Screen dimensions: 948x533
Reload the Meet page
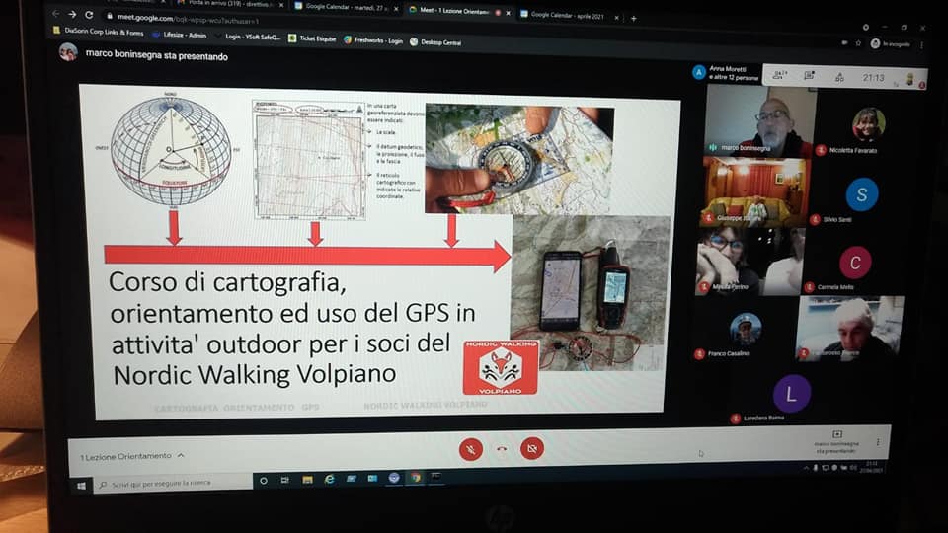click(90, 15)
